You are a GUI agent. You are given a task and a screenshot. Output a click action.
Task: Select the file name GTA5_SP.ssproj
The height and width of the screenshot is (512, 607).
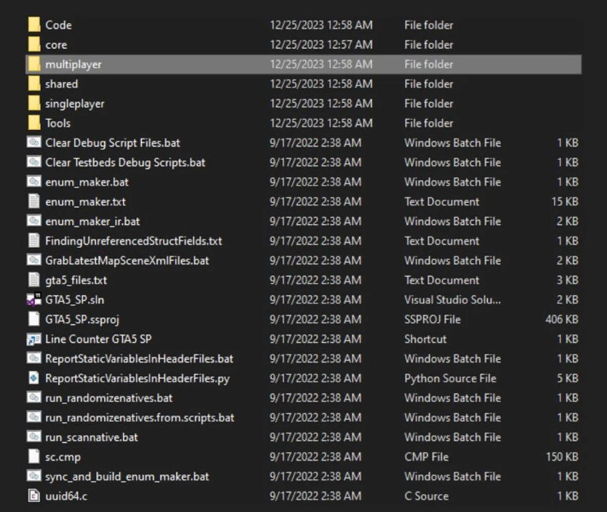click(82, 320)
